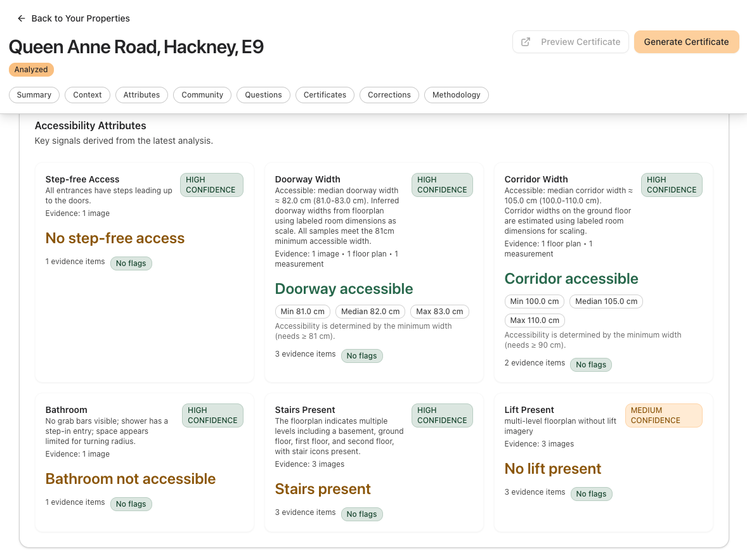
Task: Select the Max 110.0 cm corridor measurement chip
Action: [x=534, y=320]
